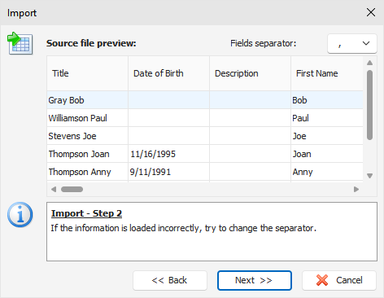This screenshot has height=298, width=384.
Task: Click the Next >> button
Action: pos(255,280)
